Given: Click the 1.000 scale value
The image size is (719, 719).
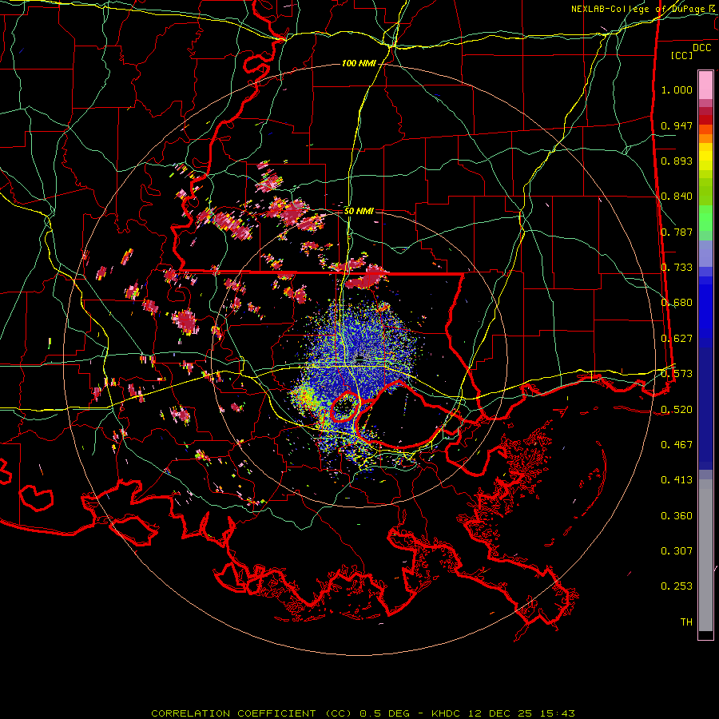Looking at the screenshot, I should coord(677,90).
